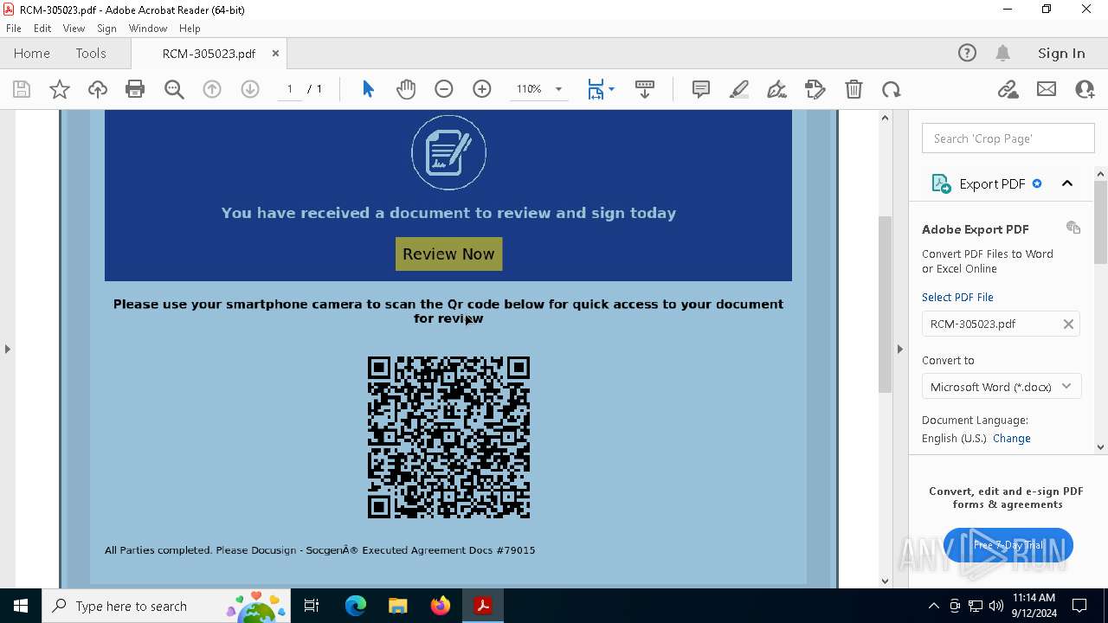The height and width of the screenshot is (623, 1108).
Task: Show hidden system tray icons
Action: (933, 606)
